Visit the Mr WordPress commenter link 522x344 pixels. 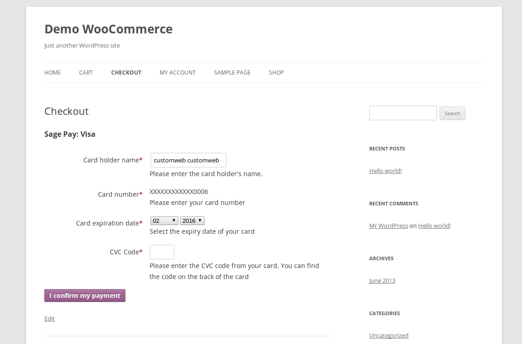[388, 226]
